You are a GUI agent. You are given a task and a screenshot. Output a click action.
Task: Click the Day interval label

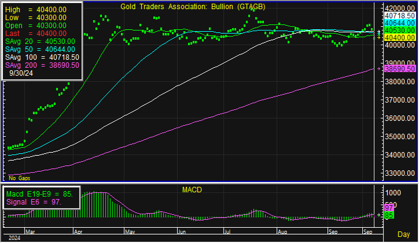click(404, 234)
